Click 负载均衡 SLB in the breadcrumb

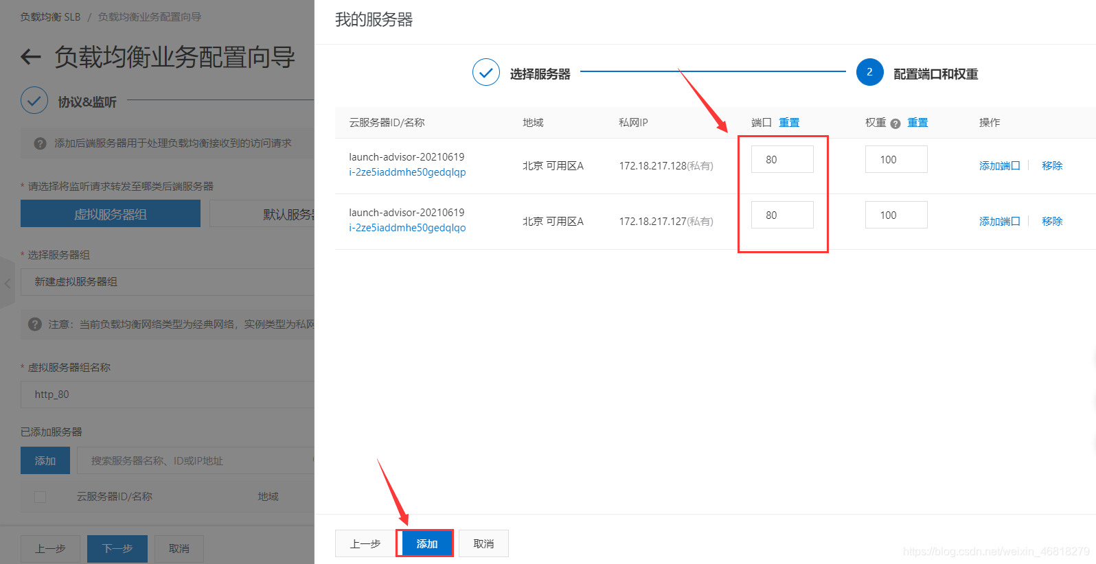[50, 16]
